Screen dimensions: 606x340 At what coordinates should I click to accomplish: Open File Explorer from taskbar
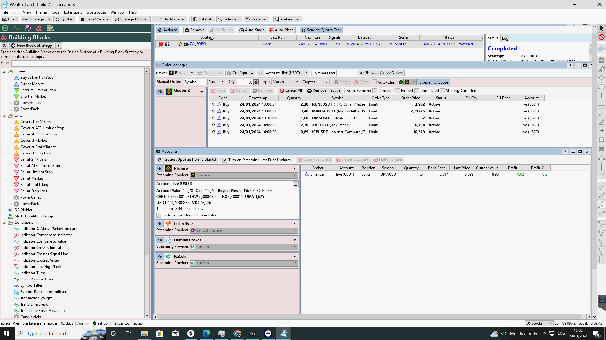[x=144, y=333]
